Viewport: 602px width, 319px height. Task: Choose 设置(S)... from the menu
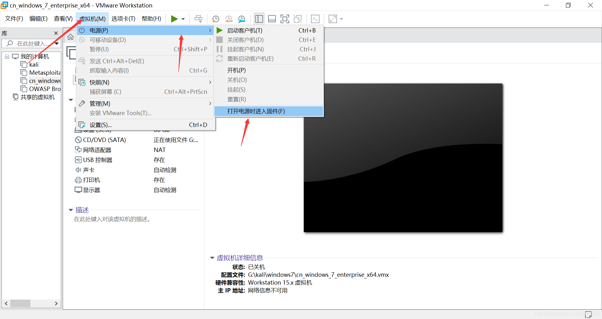(145, 125)
